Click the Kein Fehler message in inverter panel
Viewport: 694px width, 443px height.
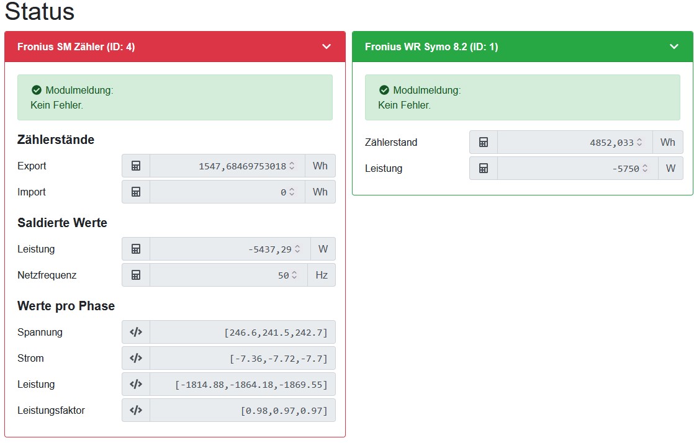click(404, 105)
